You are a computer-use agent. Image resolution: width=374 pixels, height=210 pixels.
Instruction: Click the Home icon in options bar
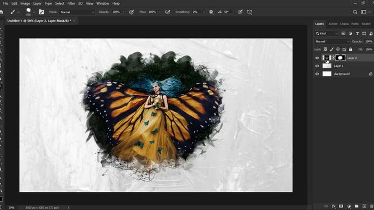(x=2, y=12)
